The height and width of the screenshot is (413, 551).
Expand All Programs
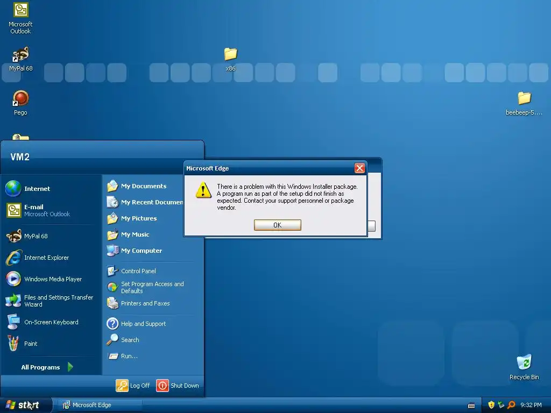pos(47,367)
